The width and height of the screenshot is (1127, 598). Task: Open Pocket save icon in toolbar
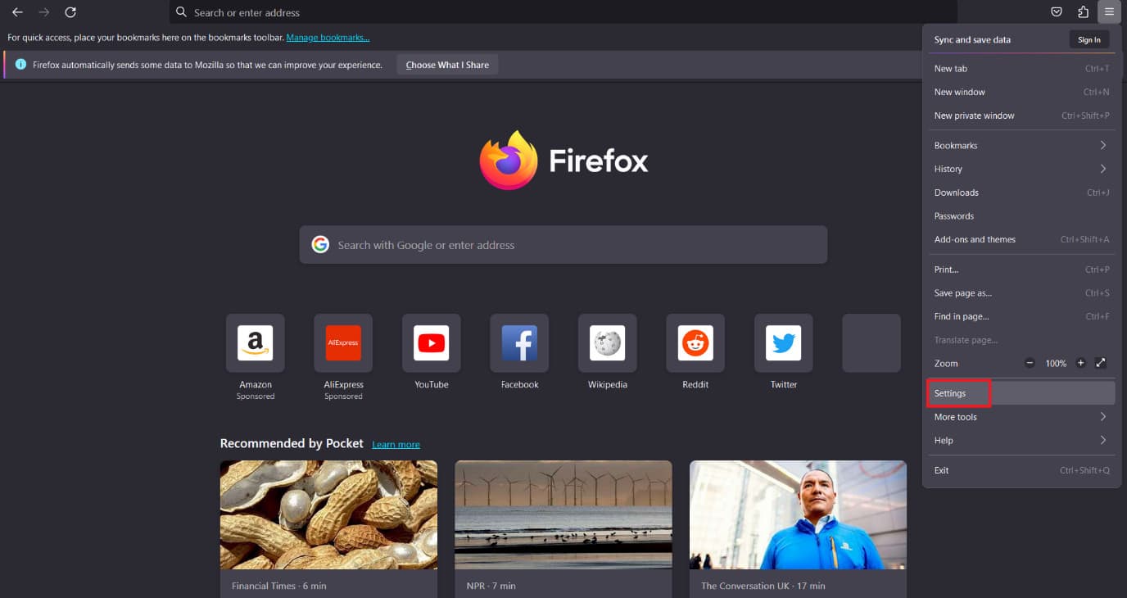(1057, 11)
